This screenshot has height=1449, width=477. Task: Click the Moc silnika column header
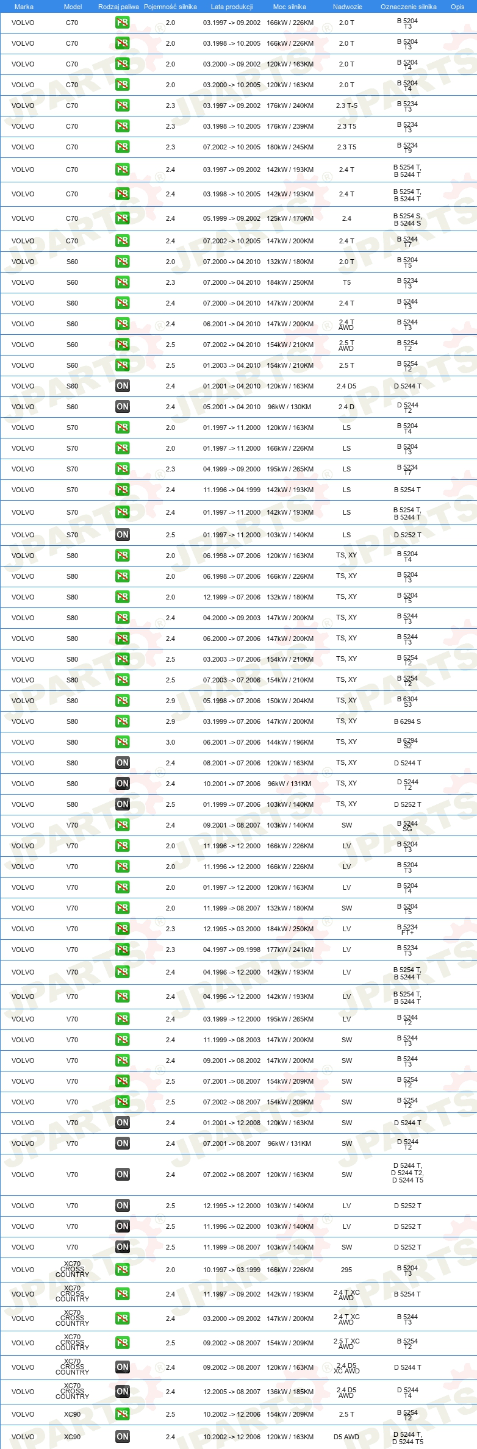pyautogui.click(x=290, y=7)
